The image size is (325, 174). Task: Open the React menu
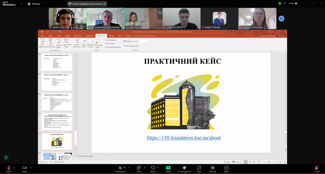click(x=153, y=169)
